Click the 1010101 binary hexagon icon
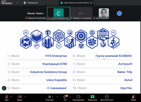 click(103, 35)
